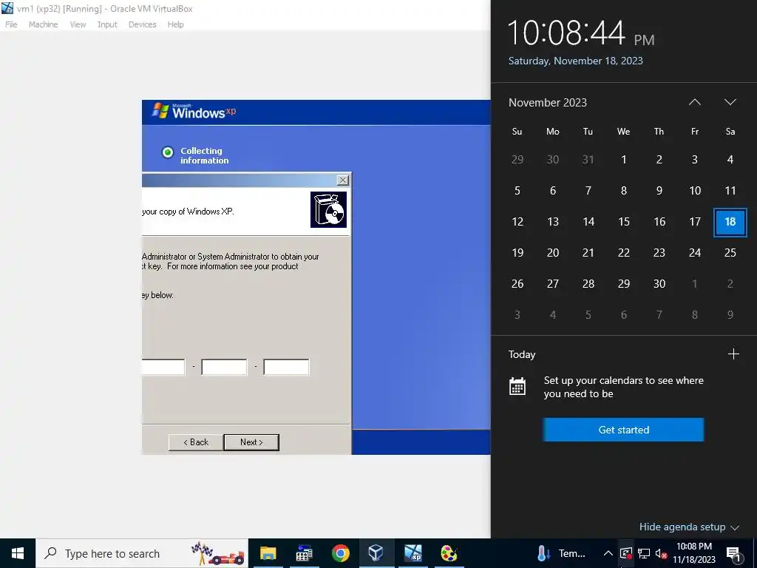Click the temperature weather widget
The height and width of the screenshot is (568, 757).
tap(561, 553)
